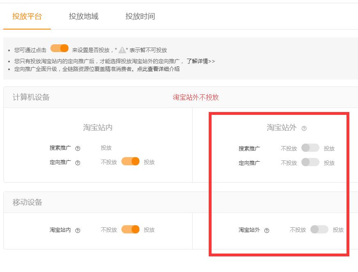This screenshot has height=272, width=358.
Task: Click the help icon next to 搜索推广 under 淘宝站内
Action: tap(77, 148)
